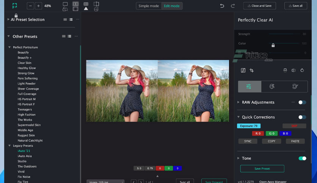Screen dimensions: 317x183
Task: Click the PASTE button
Action: [295, 141]
